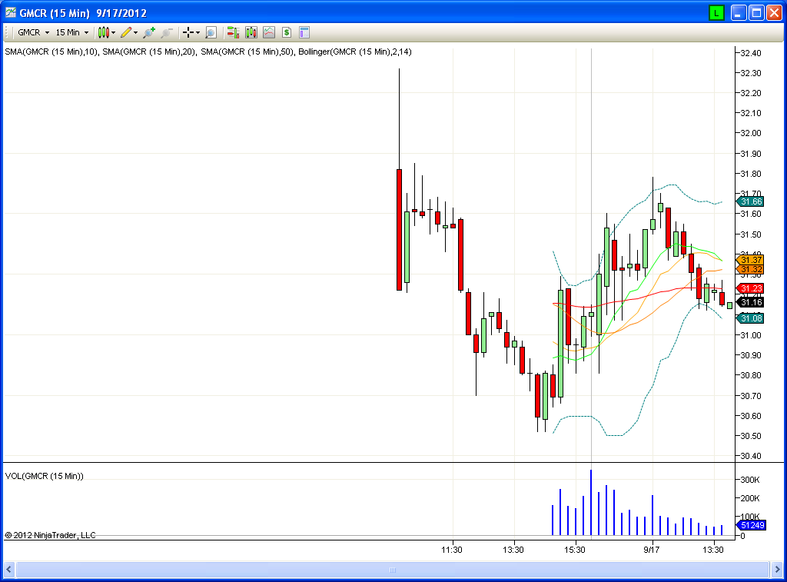Click the 31.00 price axis label
The image size is (787, 582).
pos(751,335)
